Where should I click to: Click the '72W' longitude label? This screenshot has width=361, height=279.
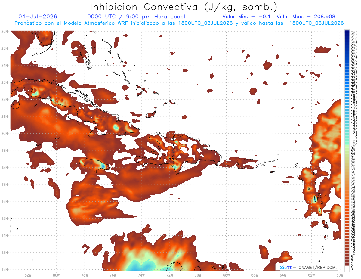click(x=169, y=275)
